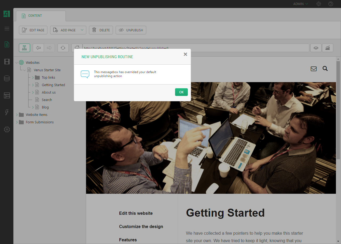Click the refresh icon in browser toolbar

pyautogui.click(x=63, y=48)
